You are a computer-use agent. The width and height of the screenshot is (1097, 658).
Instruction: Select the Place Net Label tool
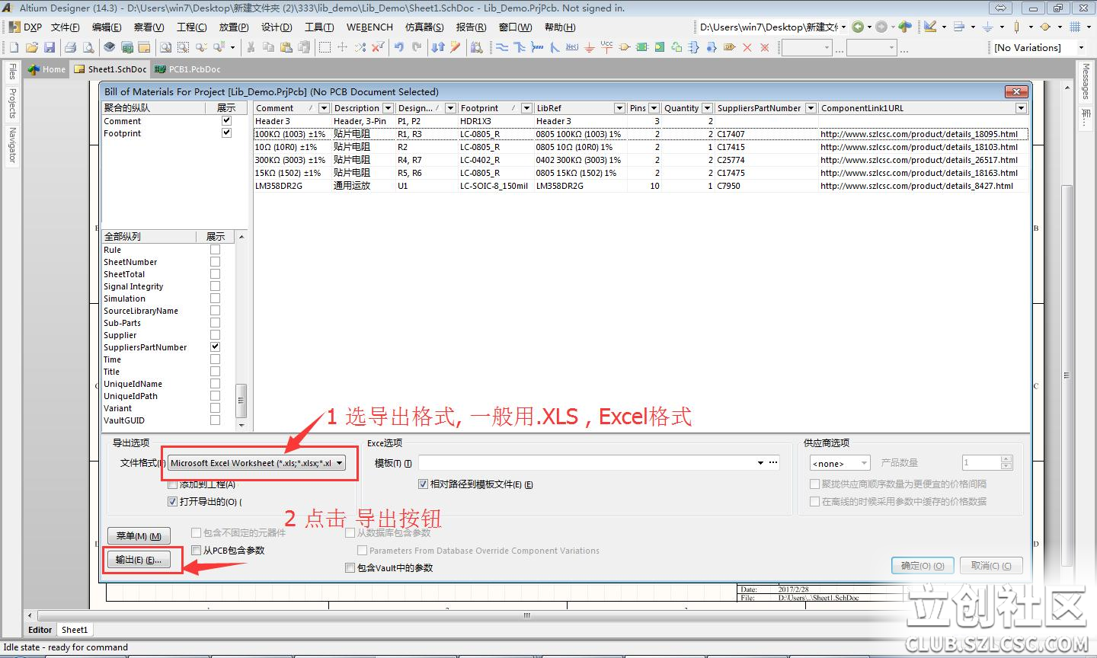point(571,47)
